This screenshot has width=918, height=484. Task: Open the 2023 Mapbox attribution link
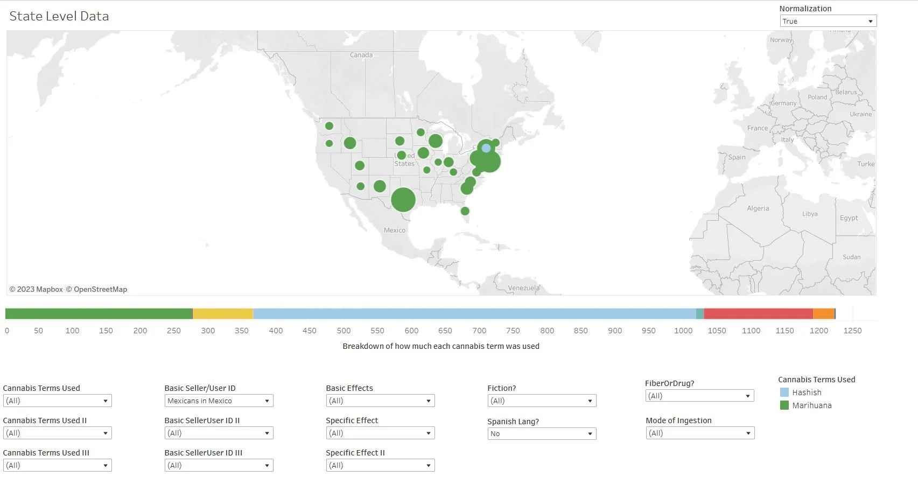pyautogui.click(x=36, y=290)
